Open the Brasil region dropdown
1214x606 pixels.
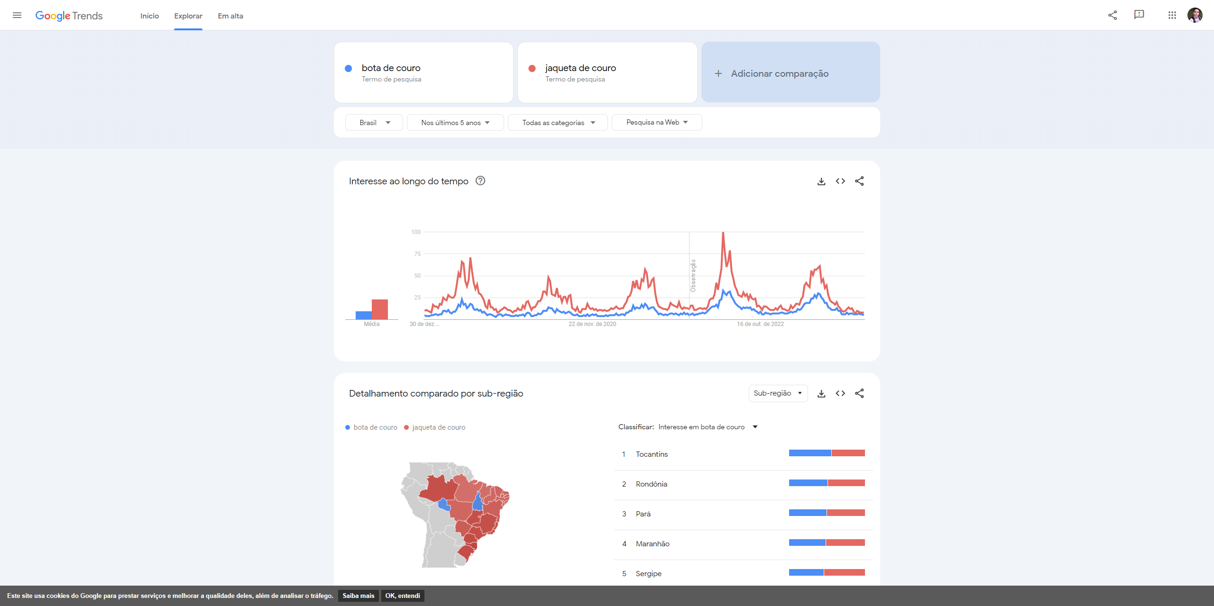pos(374,122)
